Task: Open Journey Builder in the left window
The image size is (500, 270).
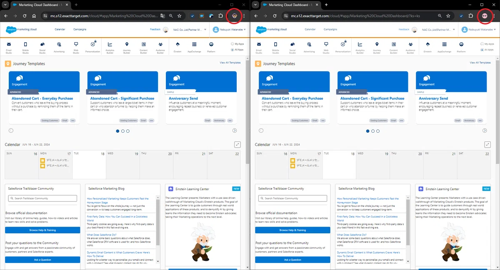Action: (127, 47)
